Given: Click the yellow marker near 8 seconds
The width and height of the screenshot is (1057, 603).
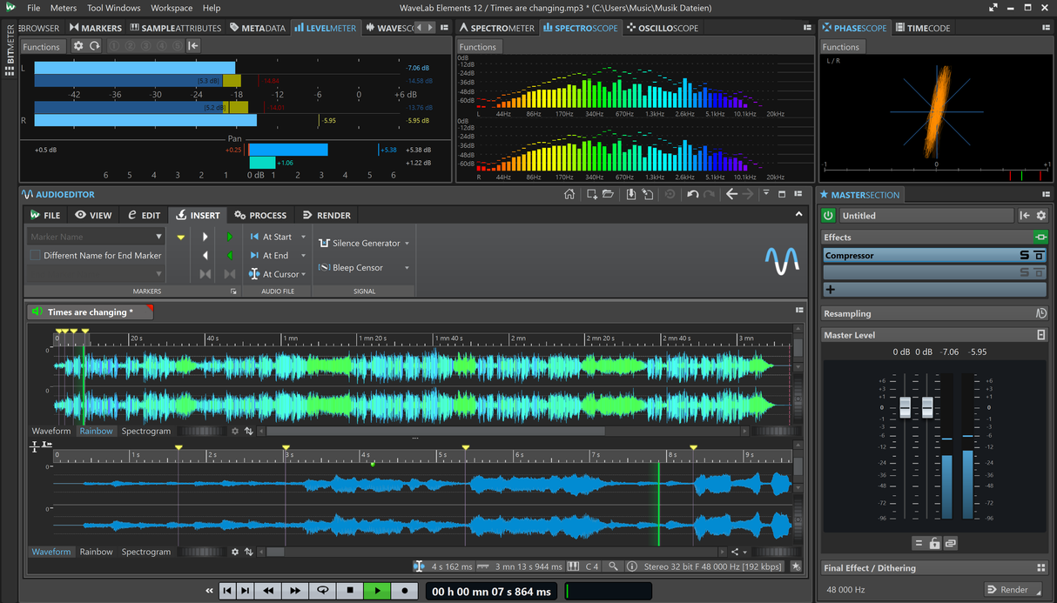Looking at the screenshot, I should [693, 447].
